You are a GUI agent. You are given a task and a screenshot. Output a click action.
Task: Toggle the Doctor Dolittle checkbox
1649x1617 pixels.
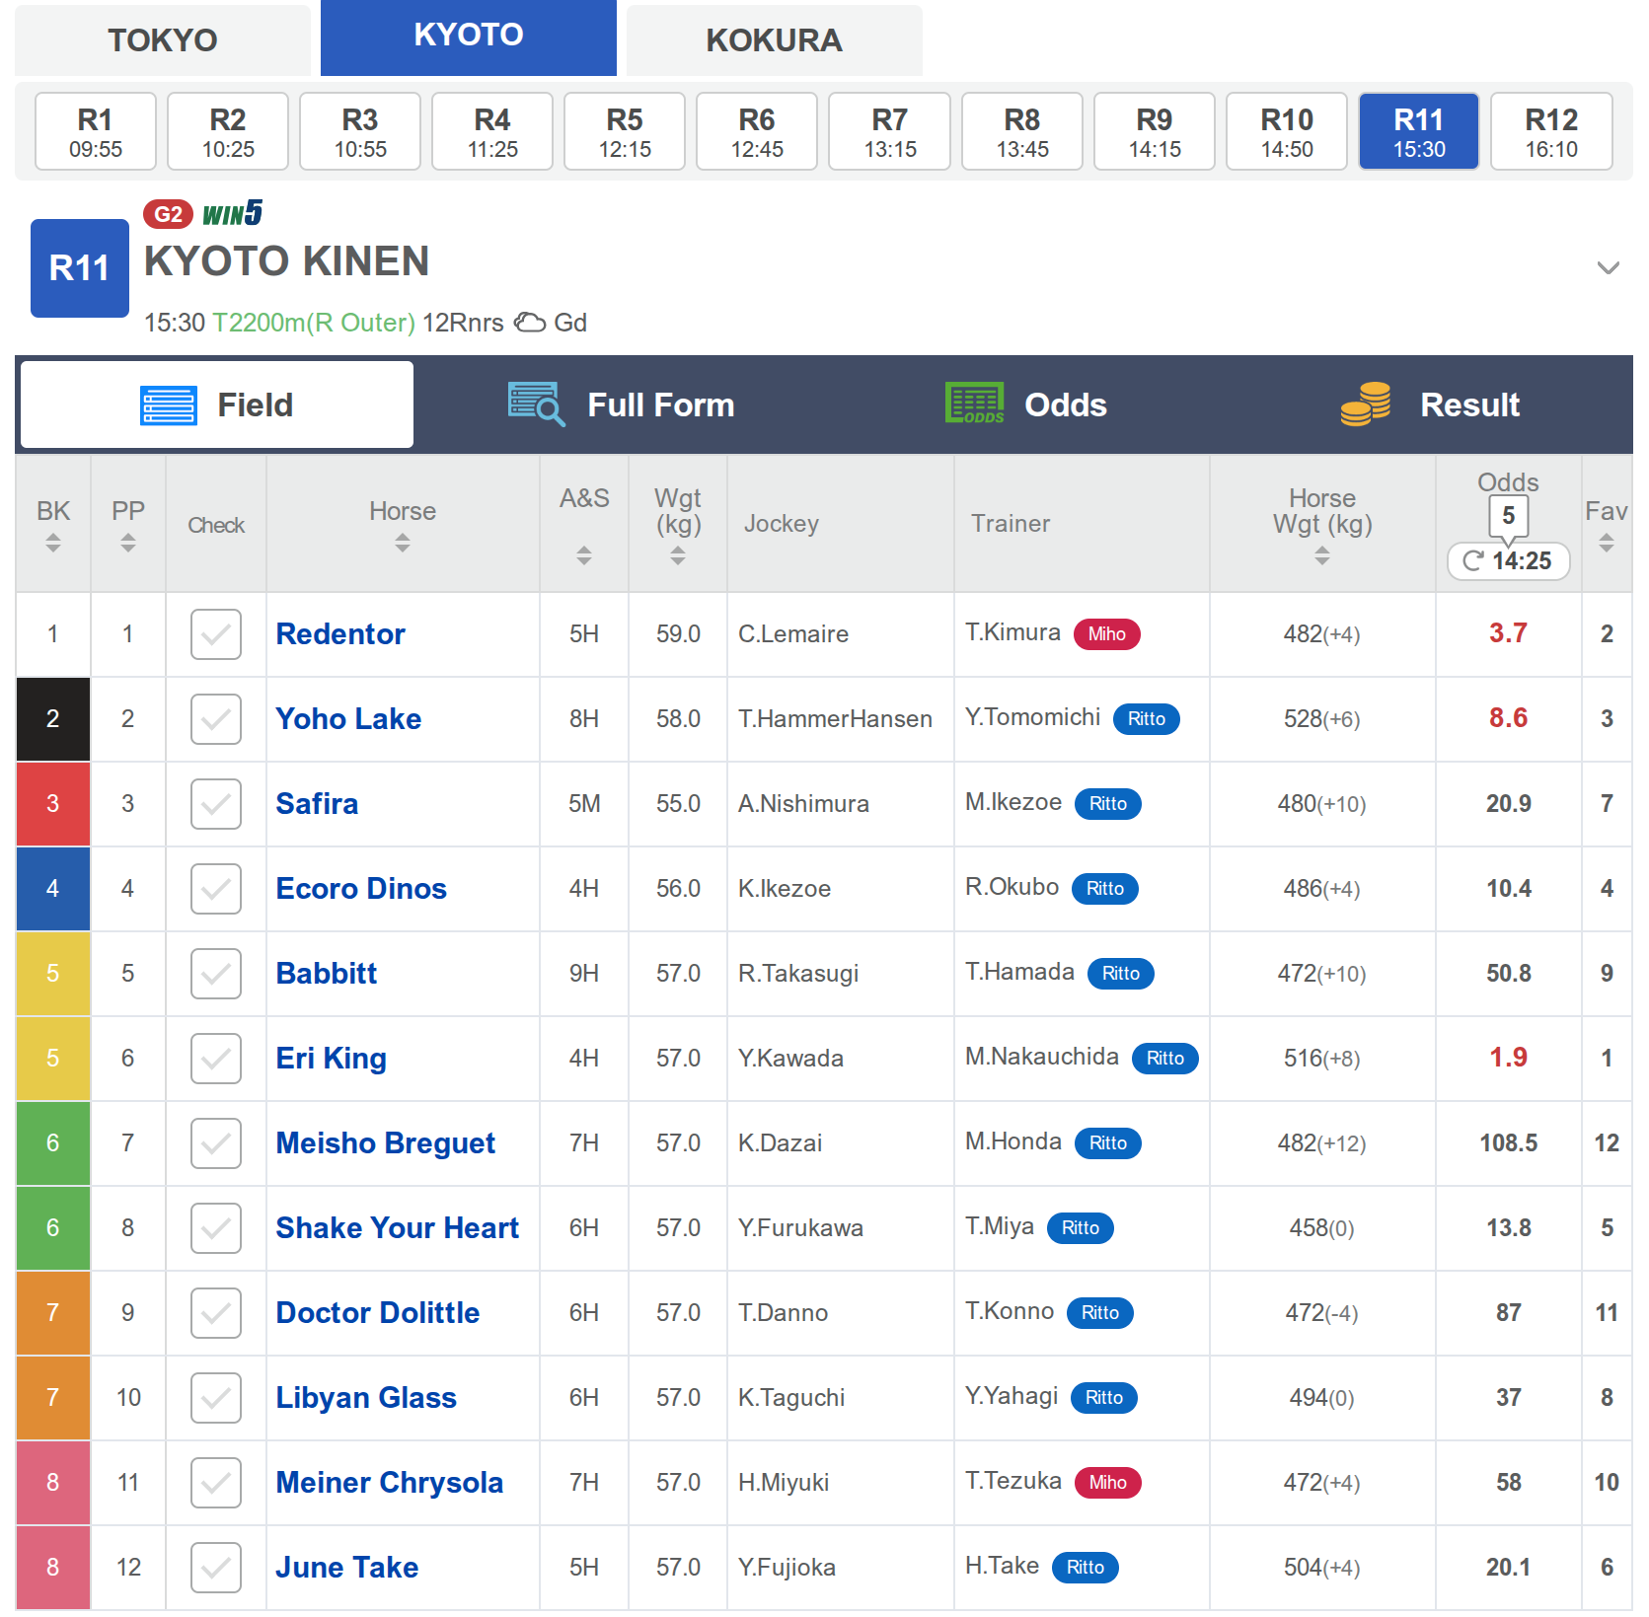click(x=216, y=1313)
